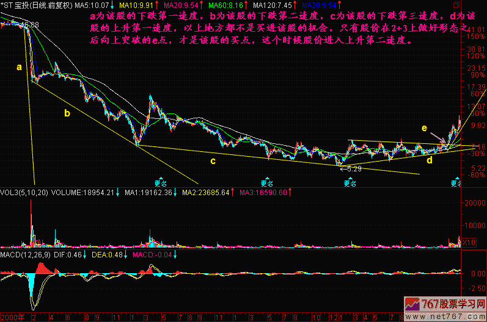
Task: Click the yellow letter 'e' breakout label
Action: point(423,127)
